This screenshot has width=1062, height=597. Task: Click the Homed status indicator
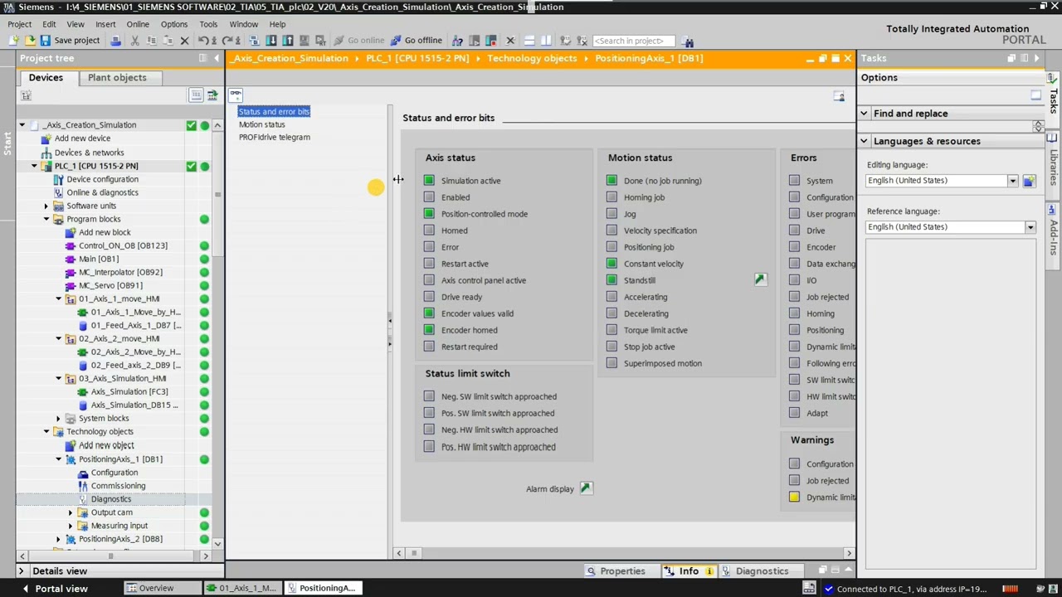pos(429,231)
